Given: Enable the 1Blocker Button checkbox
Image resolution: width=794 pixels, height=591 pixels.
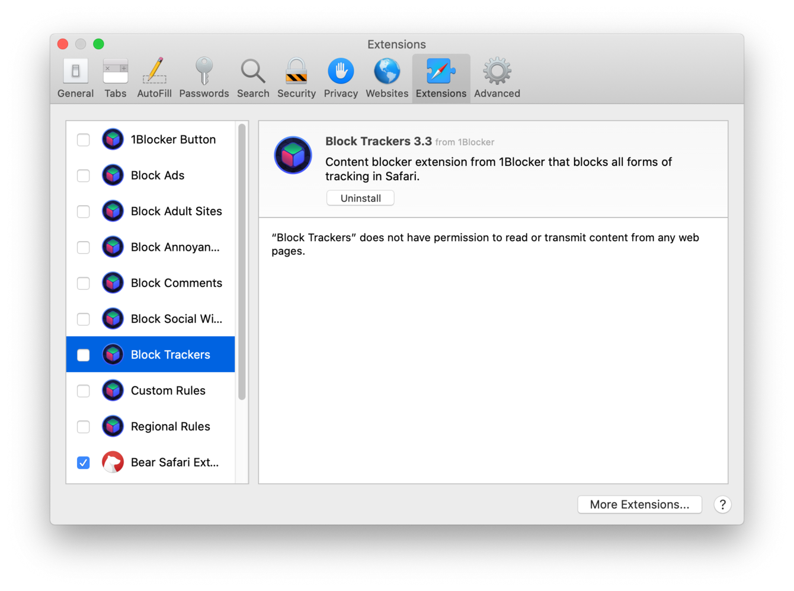Looking at the screenshot, I should point(84,140).
